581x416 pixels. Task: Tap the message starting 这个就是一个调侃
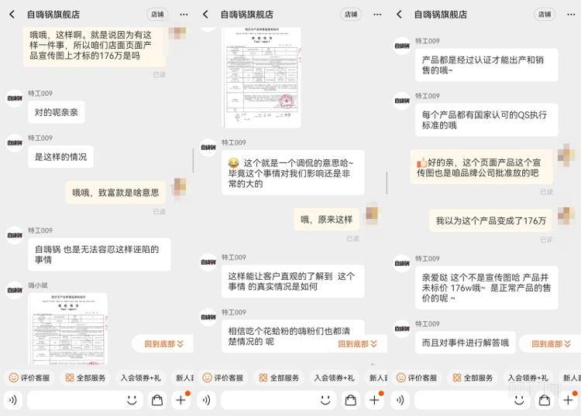tap(293, 172)
